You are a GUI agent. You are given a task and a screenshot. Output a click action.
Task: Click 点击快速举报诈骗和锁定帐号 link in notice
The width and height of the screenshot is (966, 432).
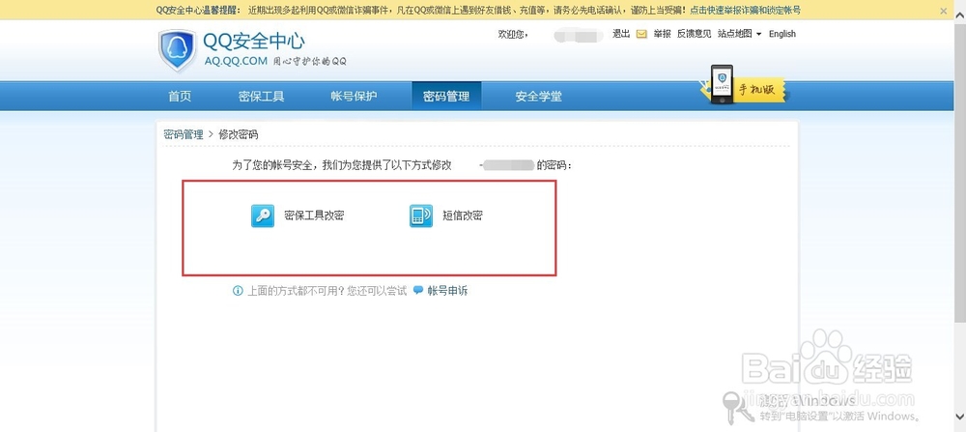click(x=746, y=11)
